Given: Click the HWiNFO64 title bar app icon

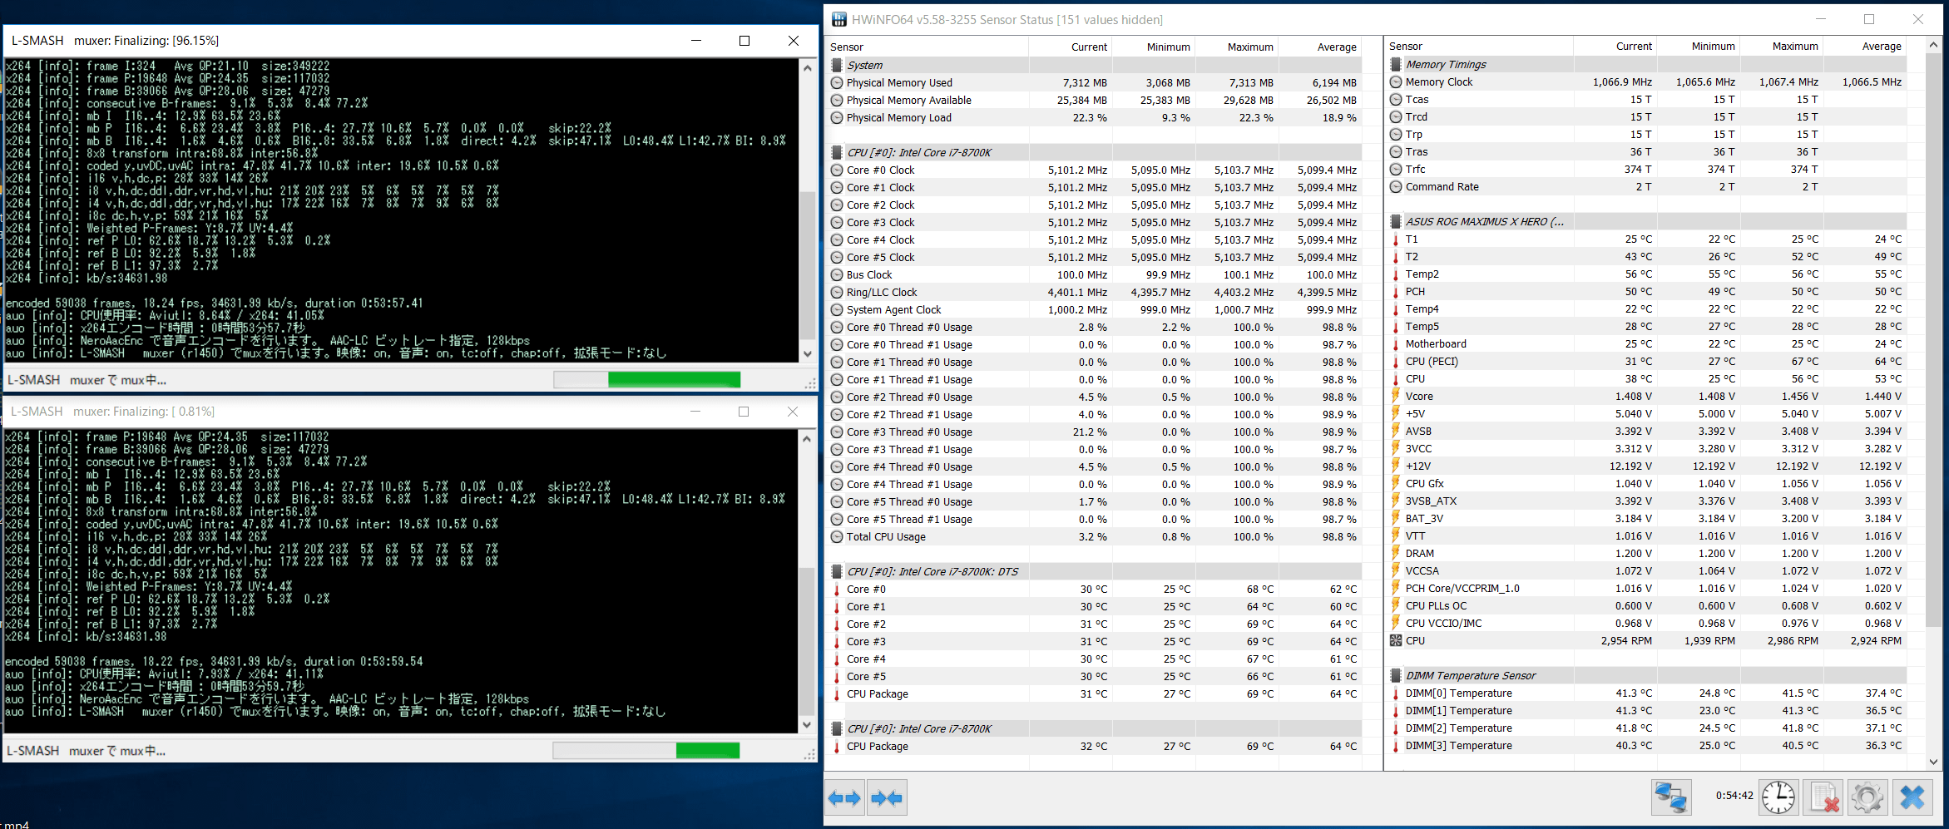Looking at the screenshot, I should coord(839,19).
